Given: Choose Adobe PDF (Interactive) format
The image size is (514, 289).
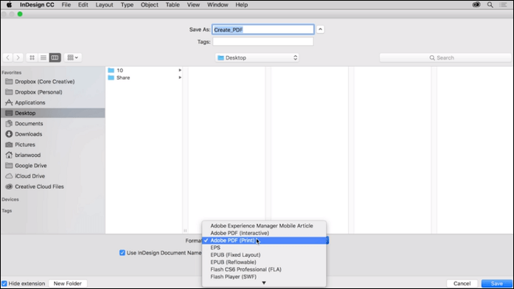Looking at the screenshot, I should pyautogui.click(x=264, y=233).
